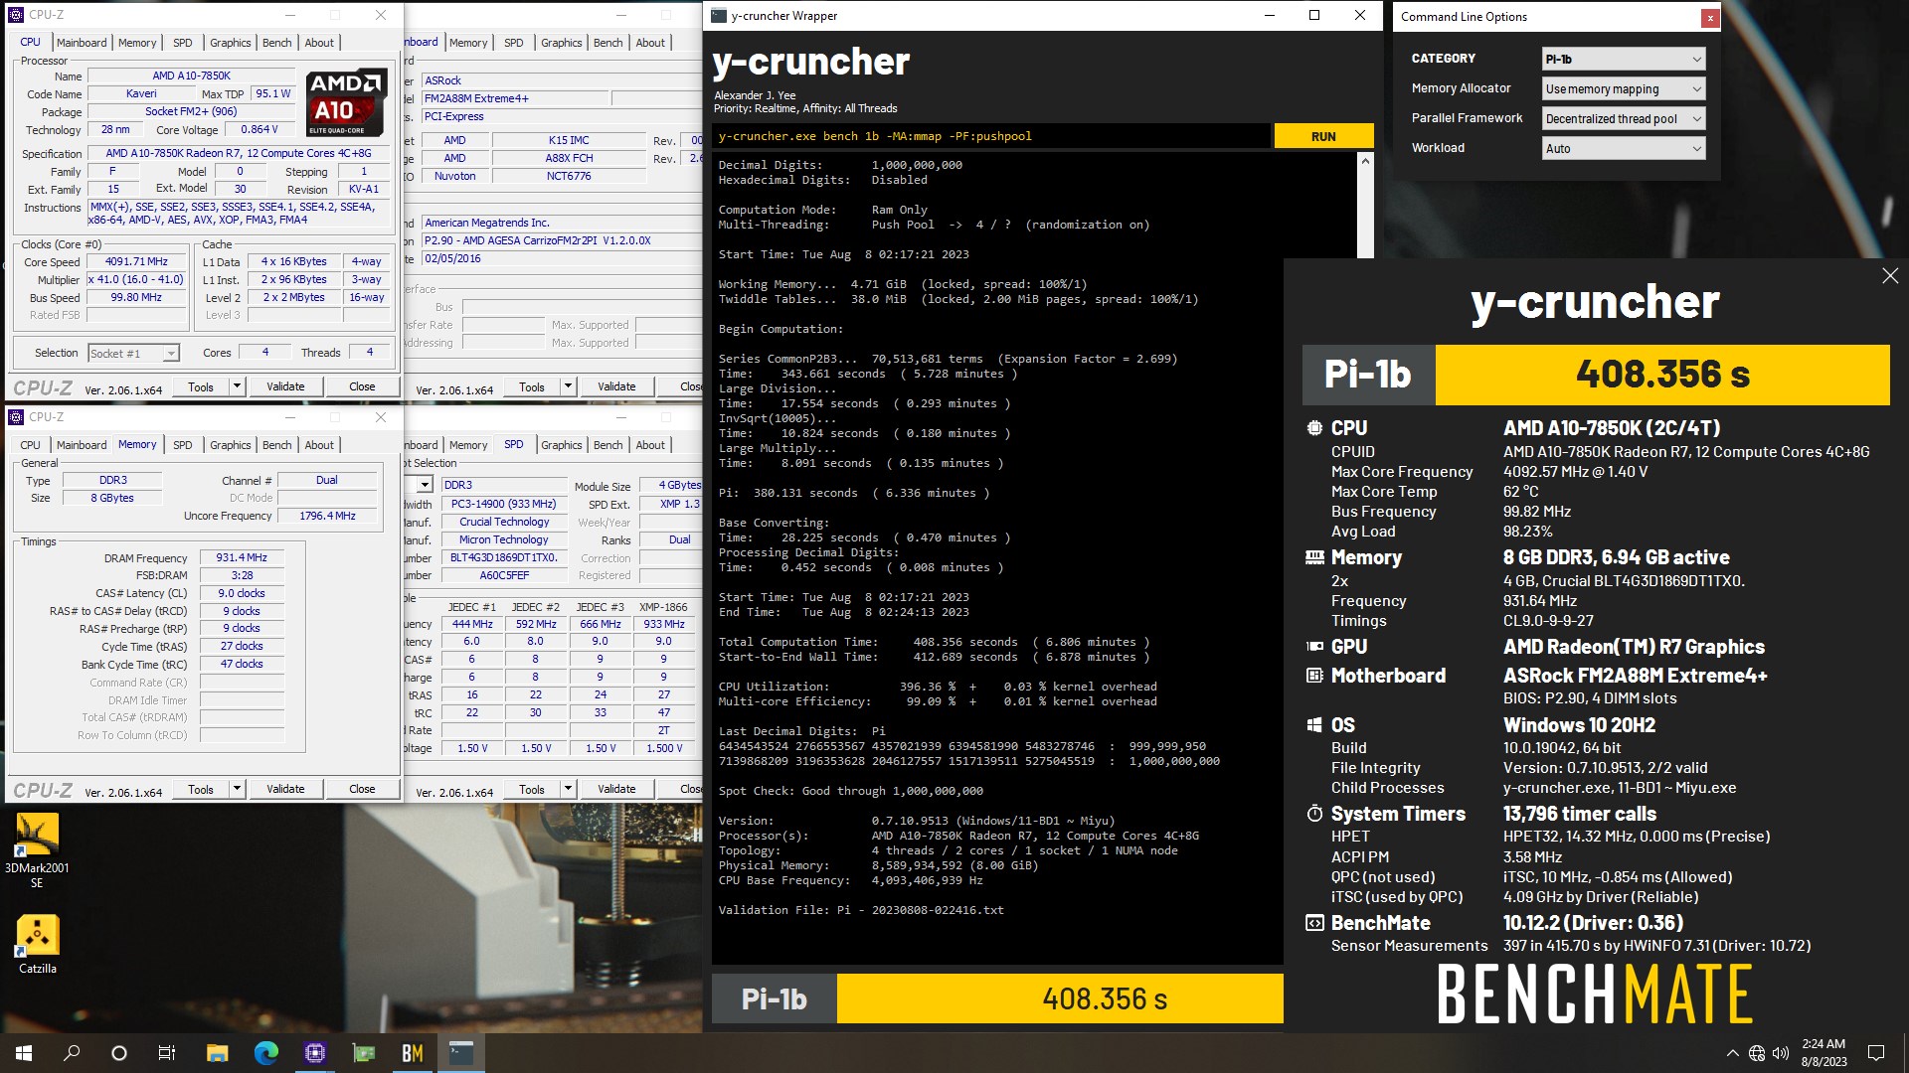Click the System Timers stopwatch icon

pos(1314,814)
